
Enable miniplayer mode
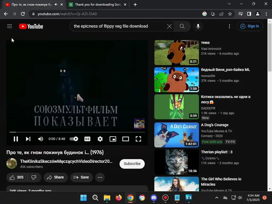pyautogui.click(x=113, y=139)
